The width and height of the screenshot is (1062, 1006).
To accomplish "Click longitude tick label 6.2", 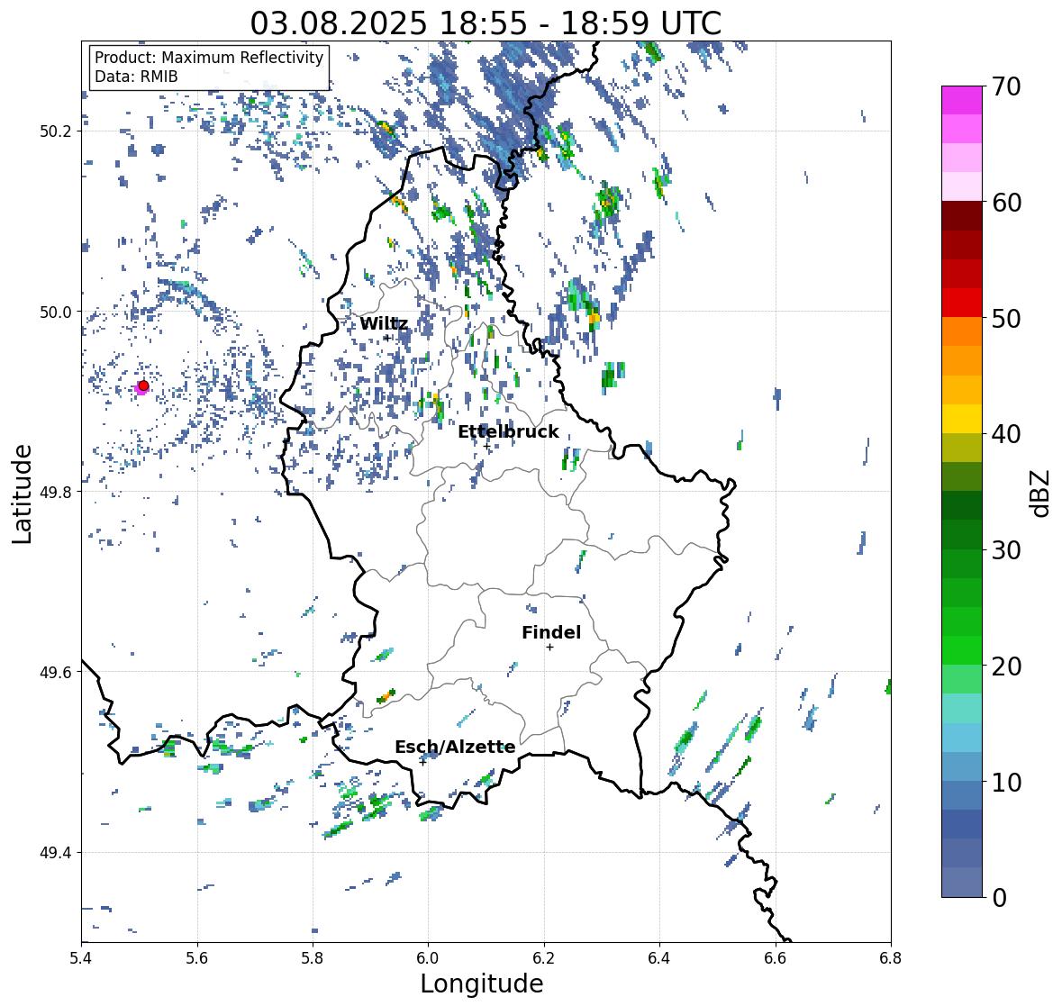I will point(544,957).
